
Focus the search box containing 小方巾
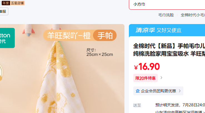click(167, 4)
